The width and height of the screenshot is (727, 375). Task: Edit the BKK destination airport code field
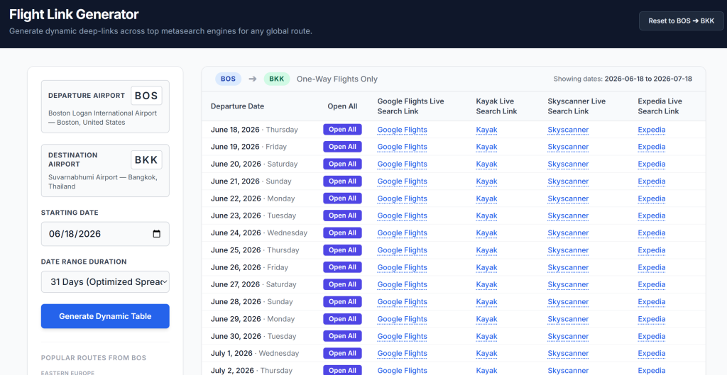coord(146,160)
